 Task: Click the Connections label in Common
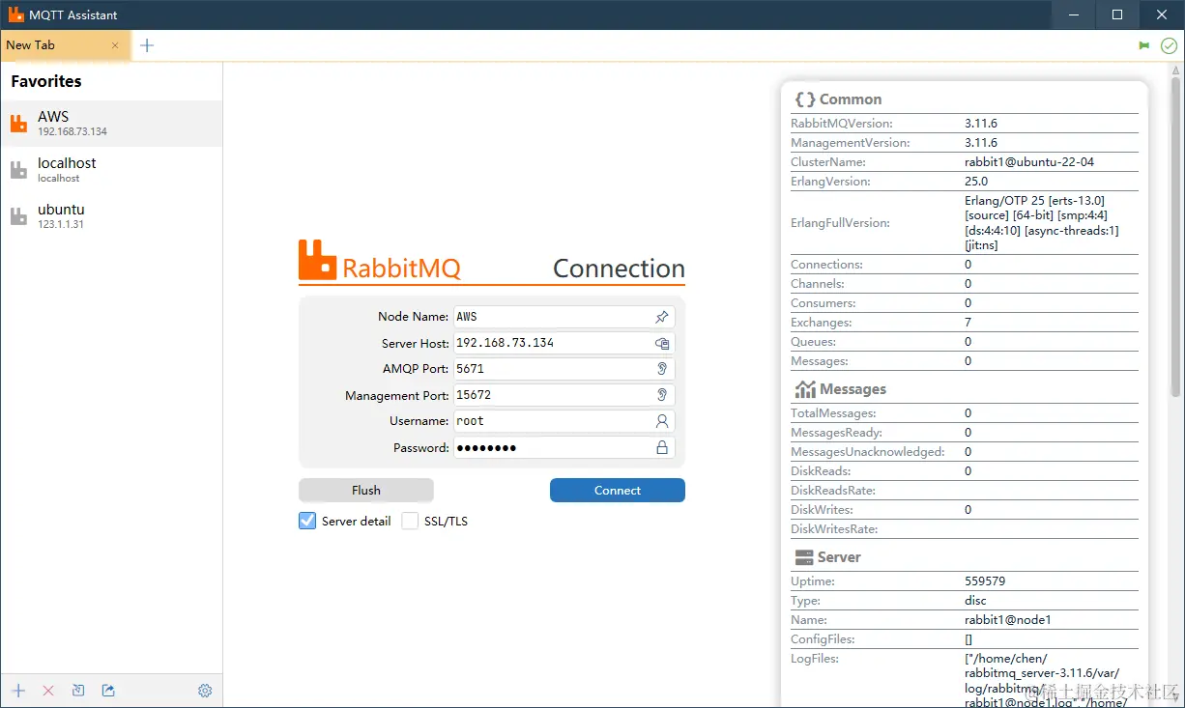826,265
